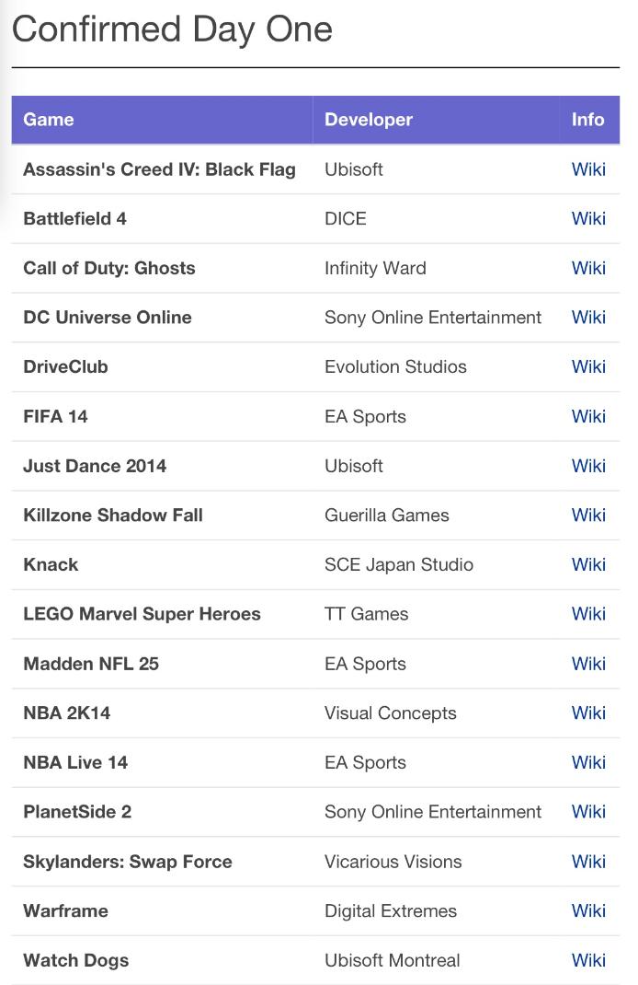638x985 pixels.
Task: Open the Wiki link for DriveClub
Action: click(588, 366)
